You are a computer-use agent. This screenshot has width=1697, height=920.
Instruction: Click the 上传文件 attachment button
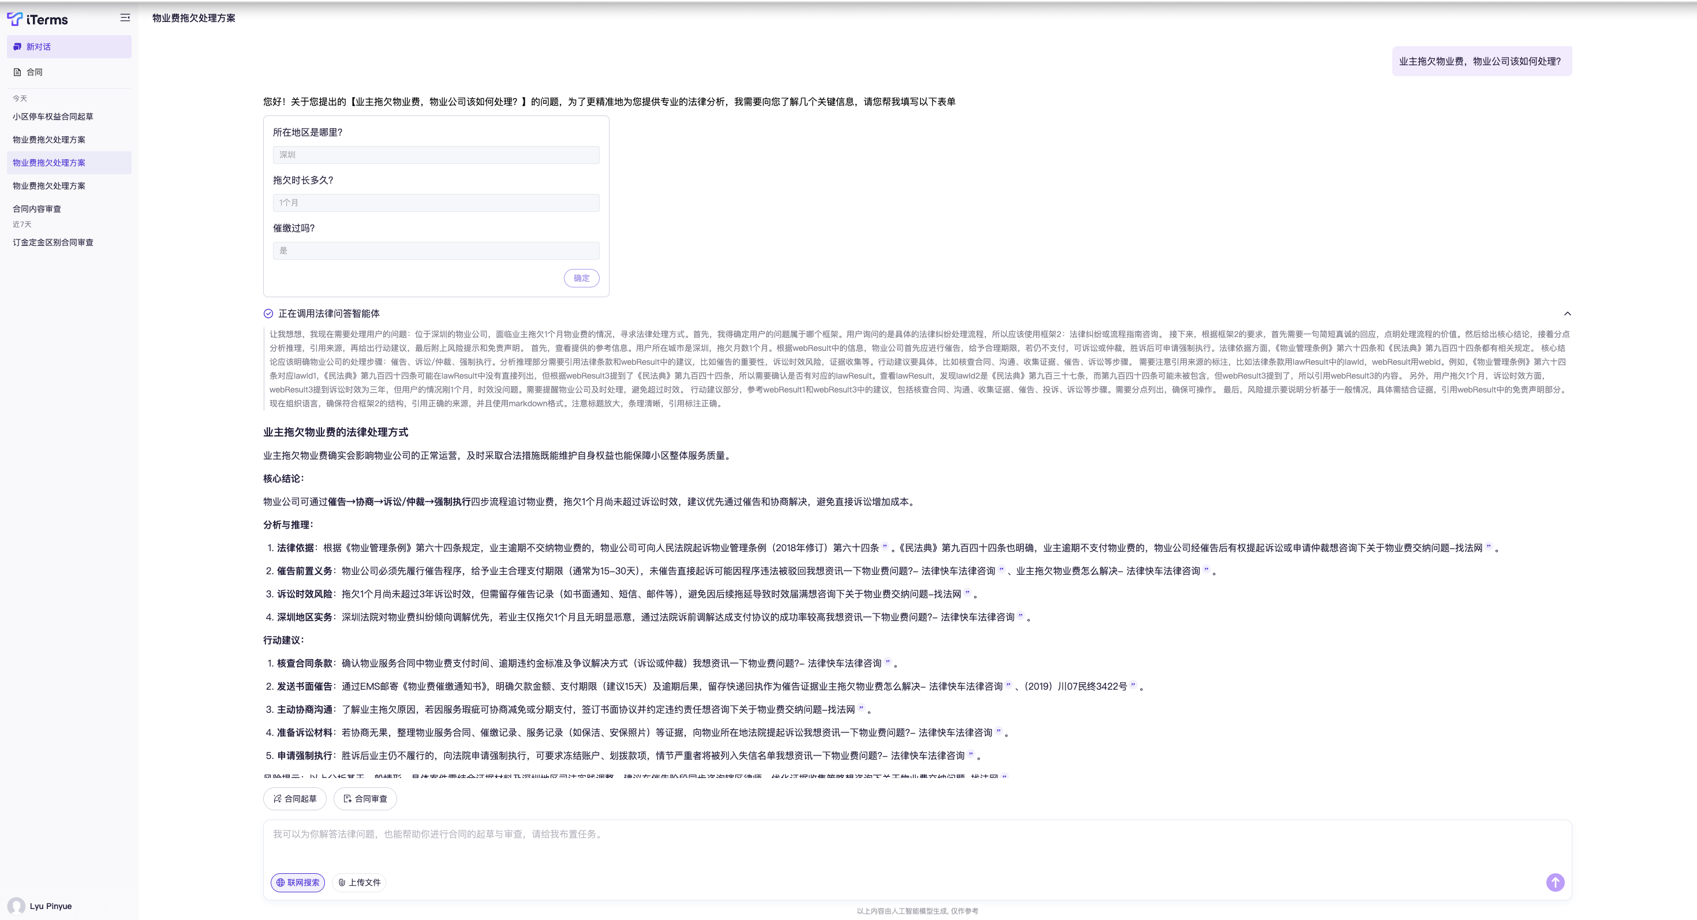point(359,882)
